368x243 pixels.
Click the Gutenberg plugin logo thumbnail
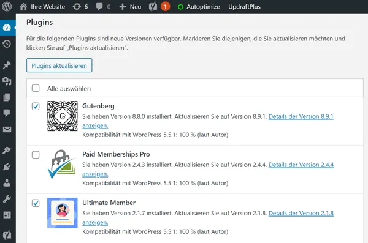coord(63,116)
